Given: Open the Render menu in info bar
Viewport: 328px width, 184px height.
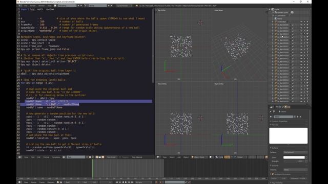Looking at the screenshot, I should [33, 6].
